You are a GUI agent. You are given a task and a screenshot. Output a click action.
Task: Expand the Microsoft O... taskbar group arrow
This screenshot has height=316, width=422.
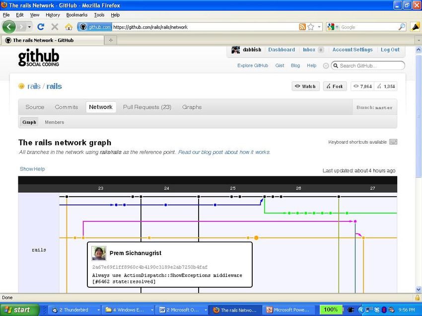coord(206,310)
